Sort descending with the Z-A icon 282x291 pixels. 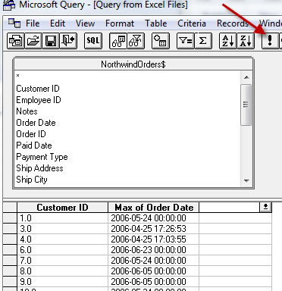coord(246,41)
